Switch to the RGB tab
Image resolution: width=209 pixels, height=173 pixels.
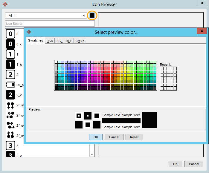click(x=69, y=41)
